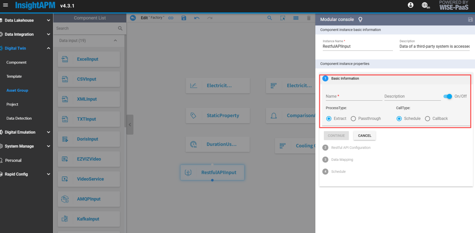The image size is (475, 233).
Task: Click the CANCEL button
Action: coord(364,136)
